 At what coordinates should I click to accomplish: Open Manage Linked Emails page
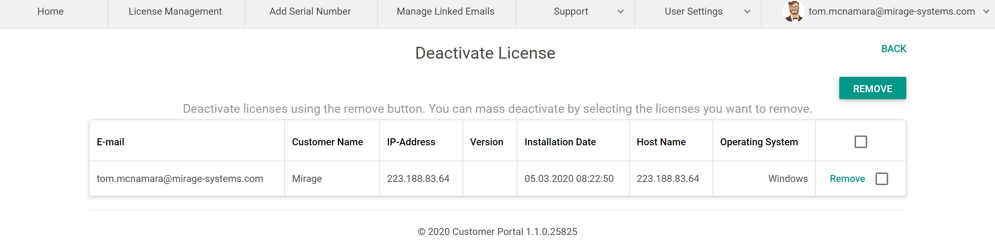tap(445, 12)
